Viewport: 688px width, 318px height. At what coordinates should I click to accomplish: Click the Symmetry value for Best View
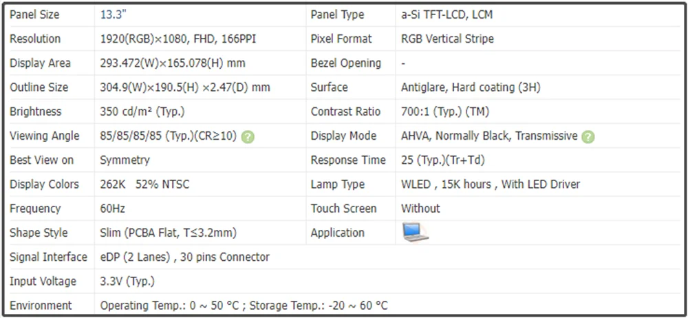click(x=125, y=160)
